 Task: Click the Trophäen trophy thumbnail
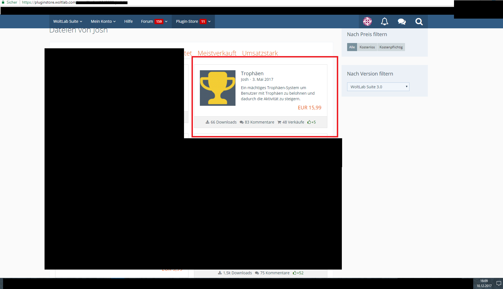point(217,88)
